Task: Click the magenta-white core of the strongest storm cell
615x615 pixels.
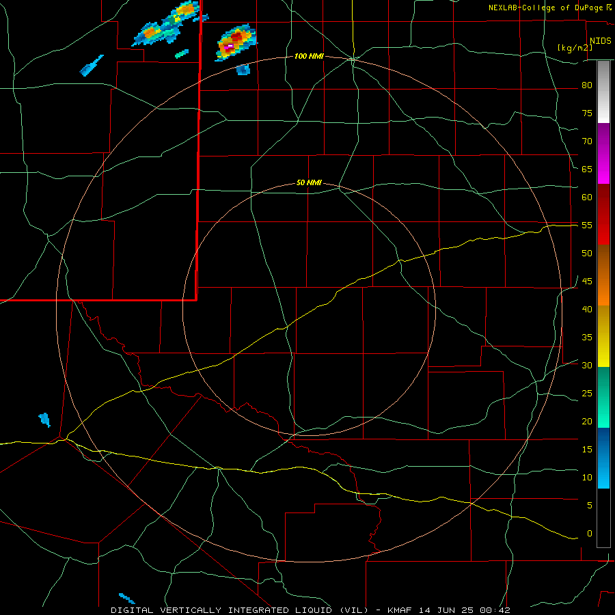Action: pyautogui.click(x=230, y=46)
